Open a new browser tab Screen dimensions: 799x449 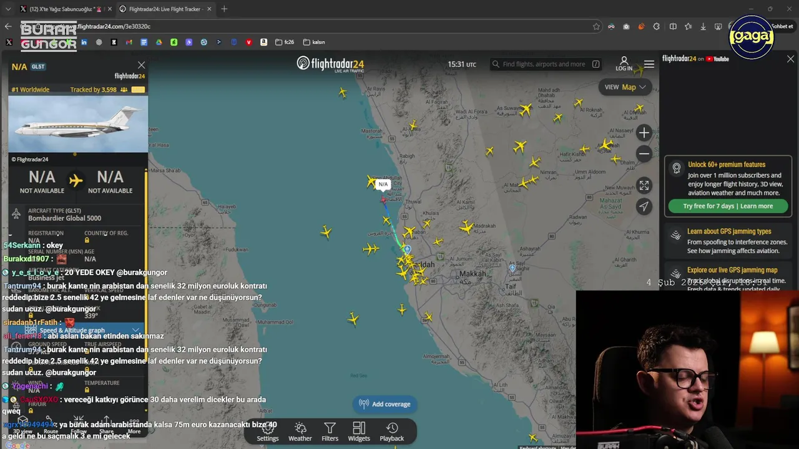point(224,9)
